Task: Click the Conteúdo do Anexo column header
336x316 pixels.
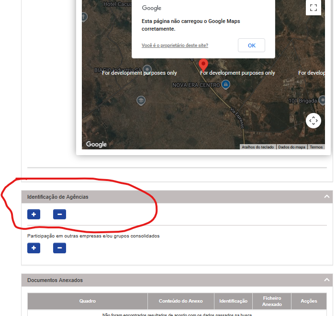Action: pyautogui.click(x=180, y=301)
